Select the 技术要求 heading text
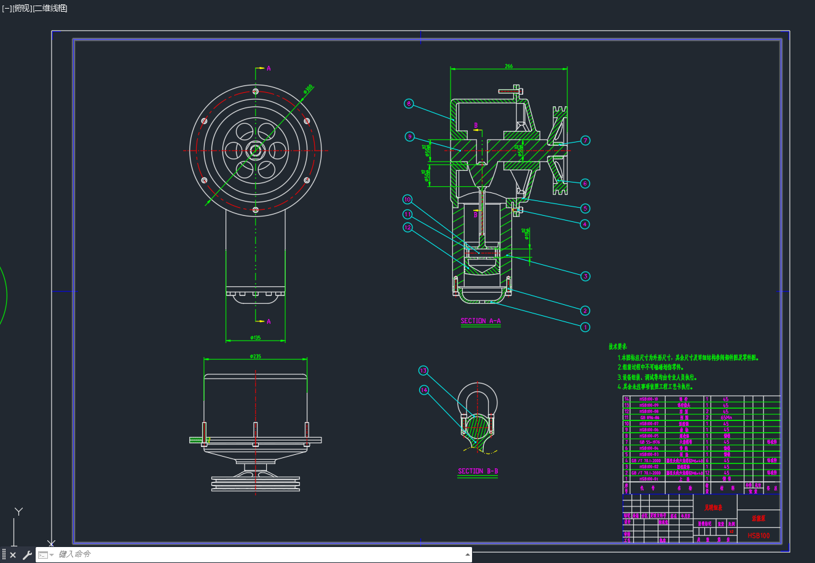 point(618,347)
